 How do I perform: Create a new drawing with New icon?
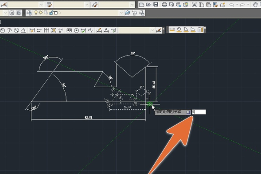point(142,4)
